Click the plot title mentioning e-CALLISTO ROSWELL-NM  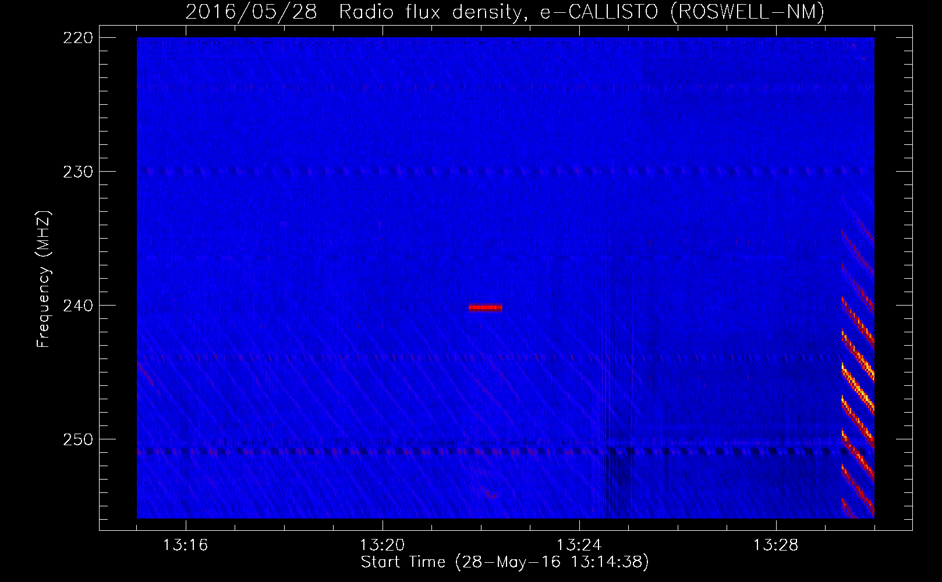coord(505,12)
